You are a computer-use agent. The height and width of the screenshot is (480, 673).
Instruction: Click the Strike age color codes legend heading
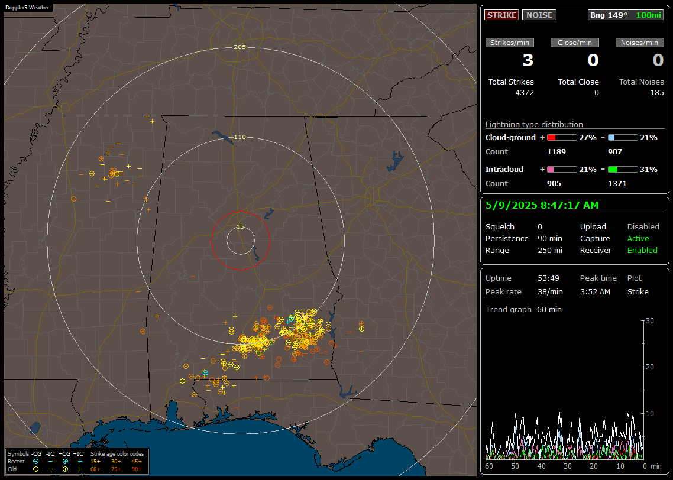117,454
